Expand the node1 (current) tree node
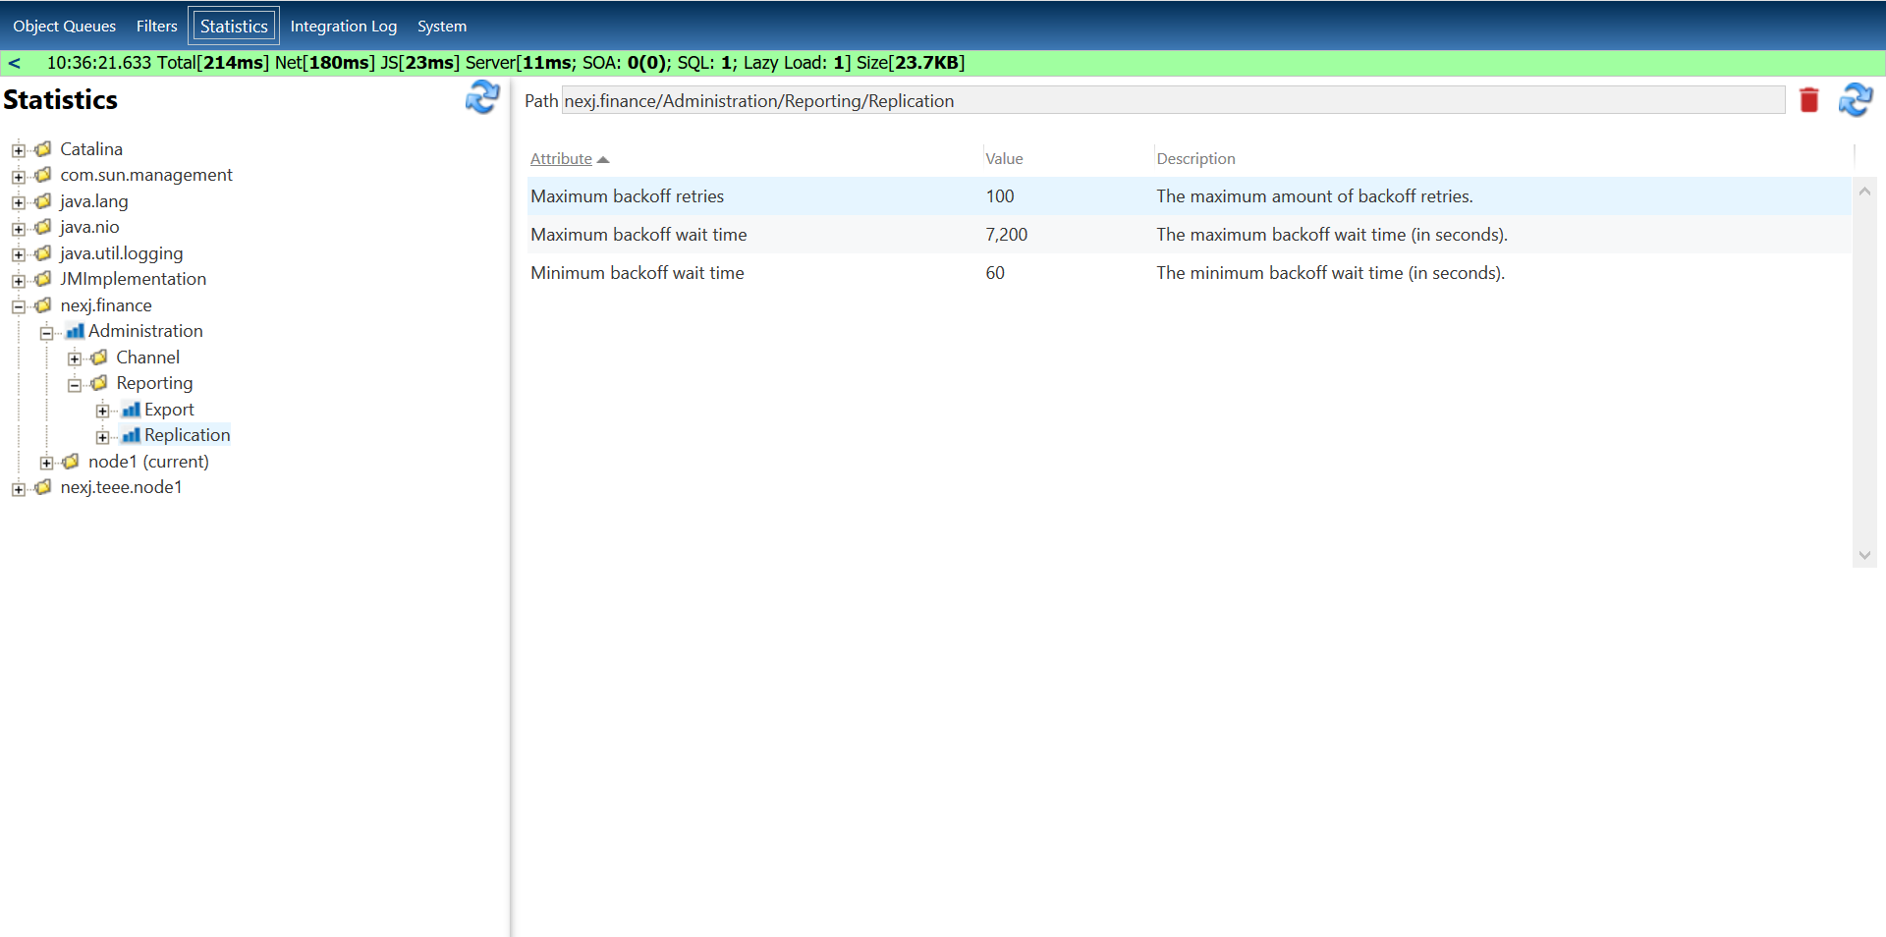Image resolution: width=1886 pixels, height=937 pixels. tap(47, 462)
